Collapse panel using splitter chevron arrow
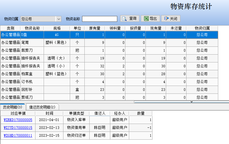 tap(191, 102)
